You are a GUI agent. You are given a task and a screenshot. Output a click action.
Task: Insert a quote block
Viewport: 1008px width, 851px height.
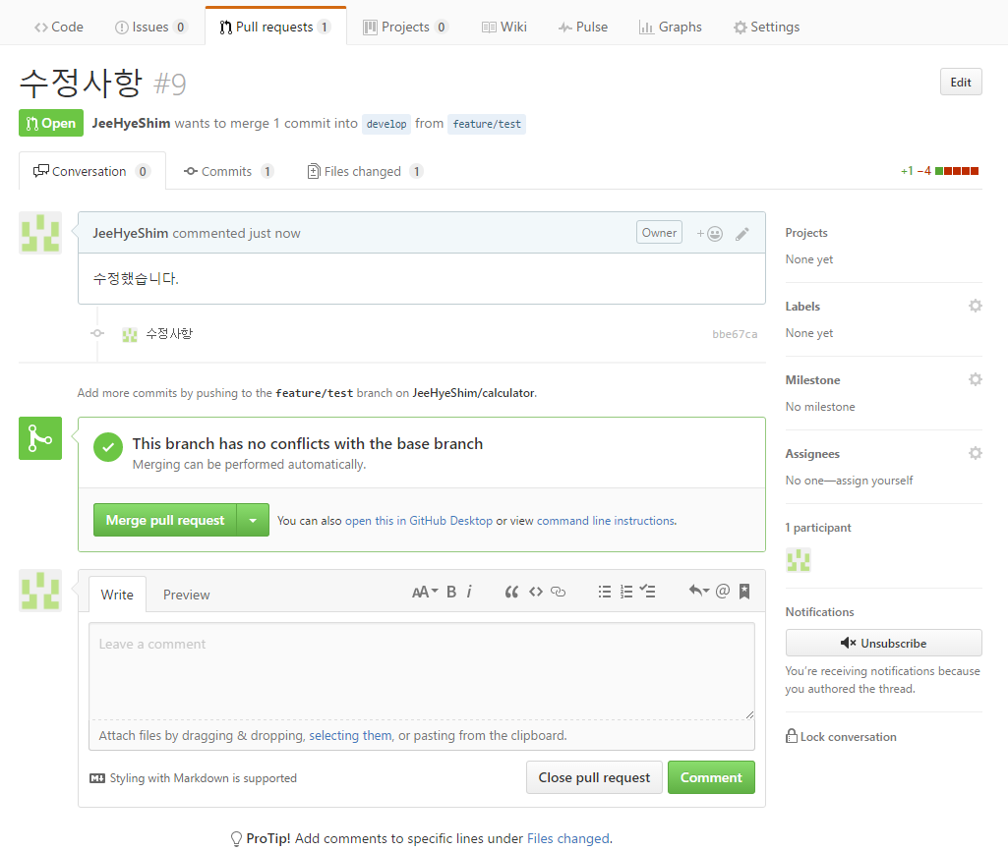511,592
